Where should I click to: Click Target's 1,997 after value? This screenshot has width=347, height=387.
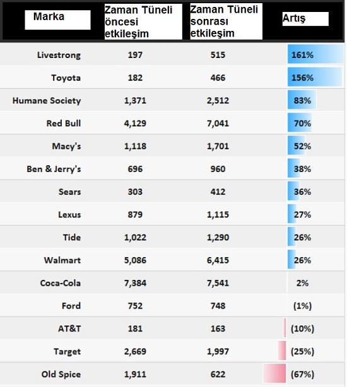[x=218, y=352]
